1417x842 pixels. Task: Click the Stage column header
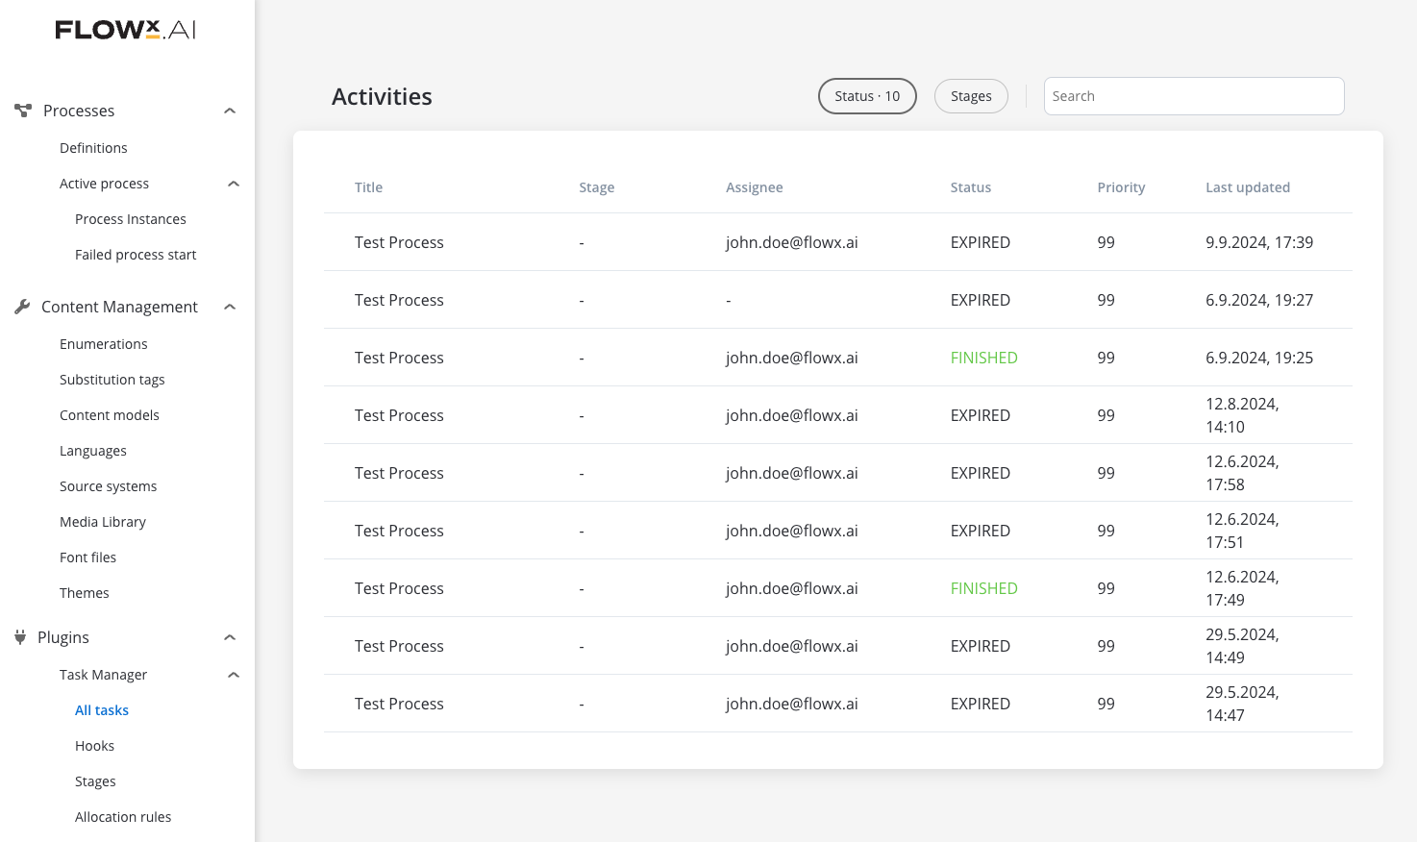(597, 187)
